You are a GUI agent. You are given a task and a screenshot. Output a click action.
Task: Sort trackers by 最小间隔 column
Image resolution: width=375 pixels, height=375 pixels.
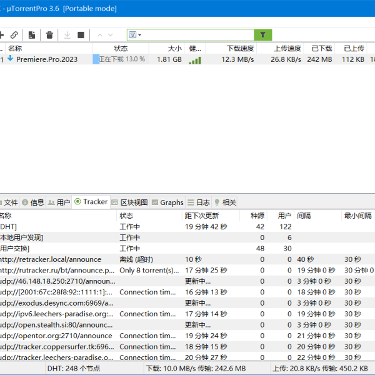[x=358, y=216]
